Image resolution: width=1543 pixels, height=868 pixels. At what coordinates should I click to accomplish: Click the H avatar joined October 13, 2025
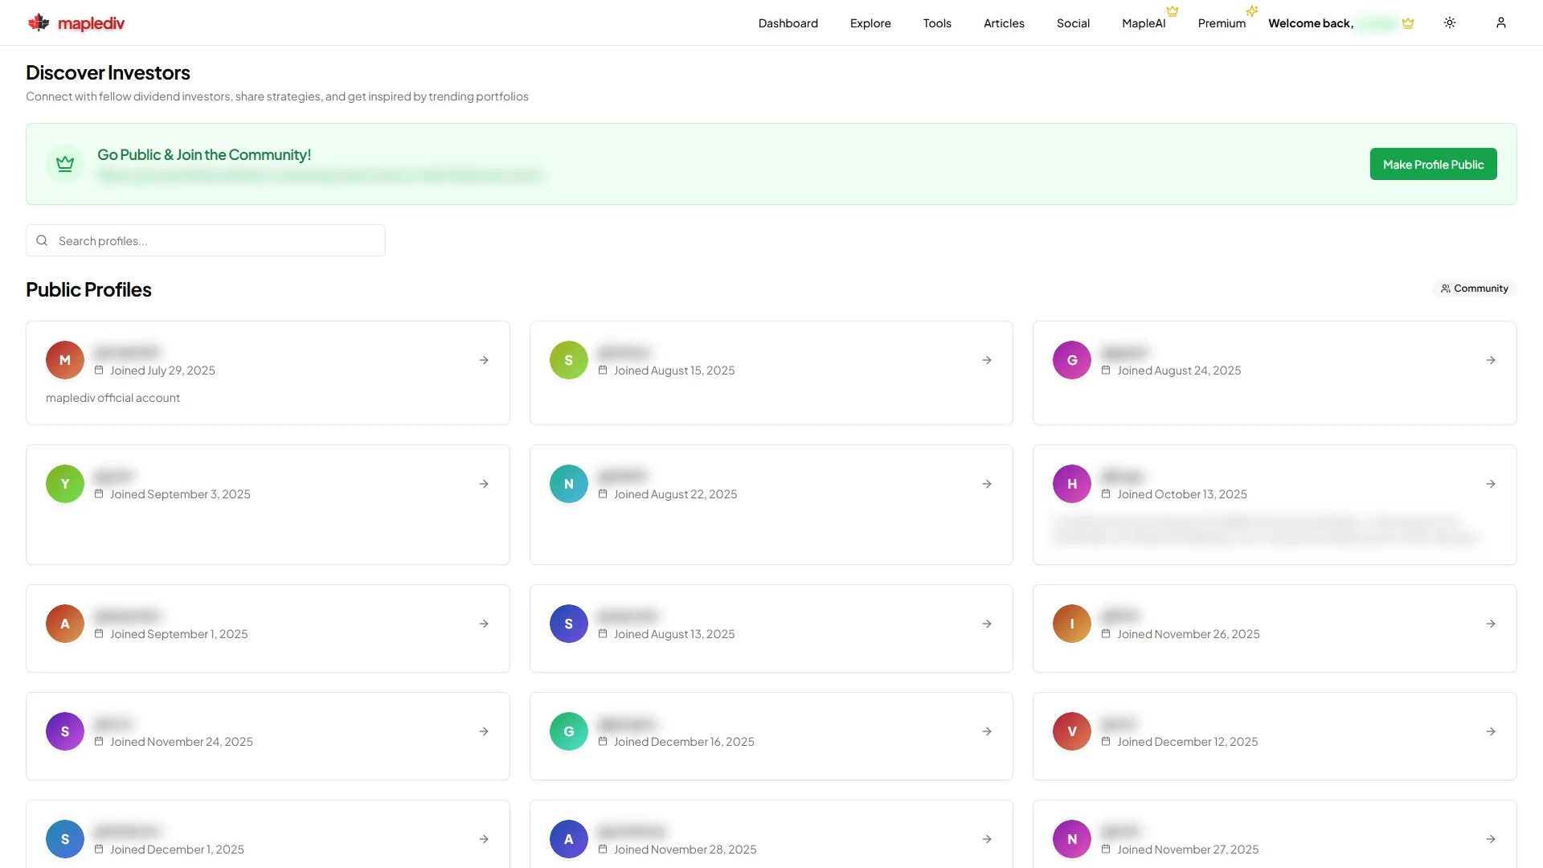(1072, 484)
